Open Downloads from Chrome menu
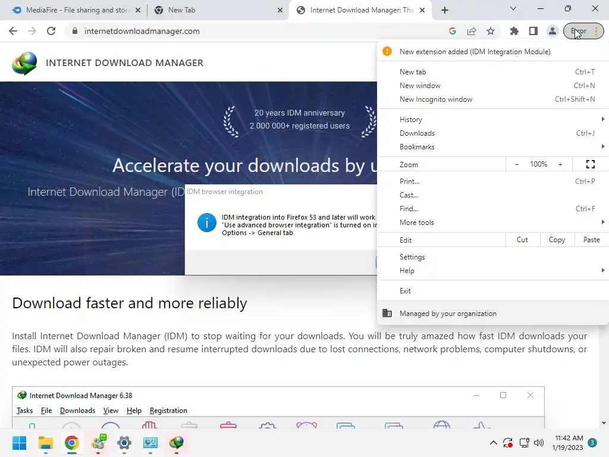The width and height of the screenshot is (609, 457). point(493,133)
